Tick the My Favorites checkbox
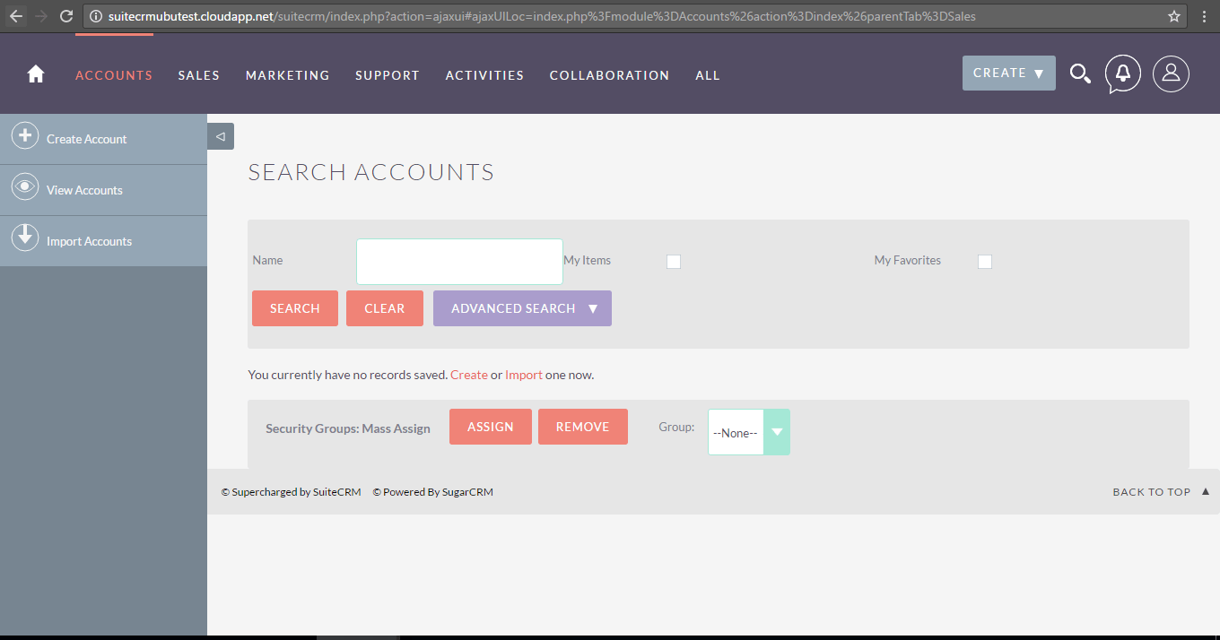Screen dimensions: 1220x640 985,262
